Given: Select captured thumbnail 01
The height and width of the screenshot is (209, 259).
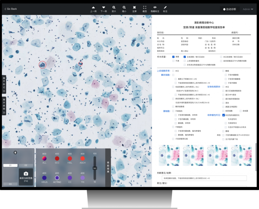Looking at the screenshot, I should pyautogui.click(x=10, y=158).
